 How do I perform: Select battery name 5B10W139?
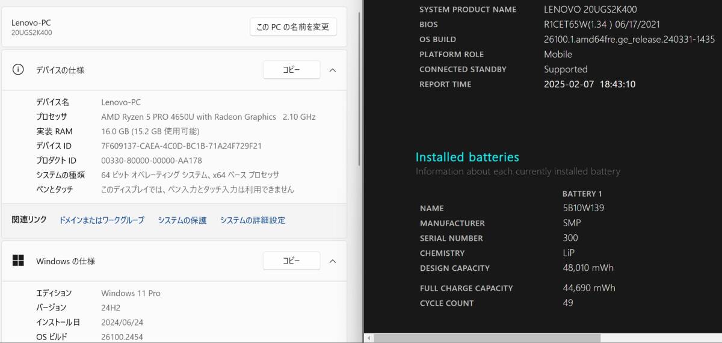583,208
